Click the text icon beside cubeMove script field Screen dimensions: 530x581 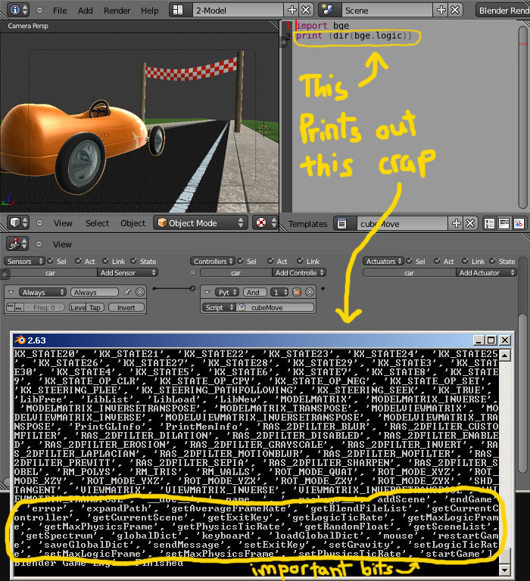click(242, 308)
